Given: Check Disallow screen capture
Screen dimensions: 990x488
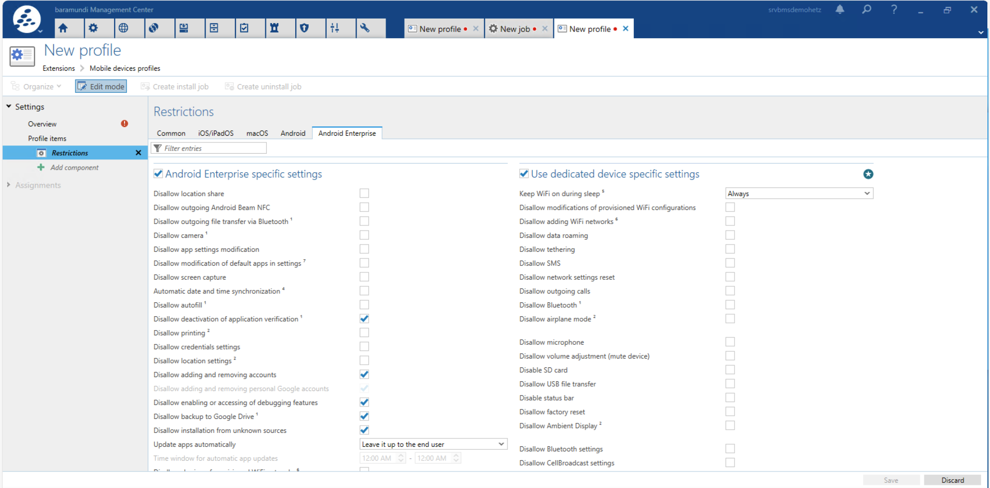Looking at the screenshot, I should click(364, 277).
